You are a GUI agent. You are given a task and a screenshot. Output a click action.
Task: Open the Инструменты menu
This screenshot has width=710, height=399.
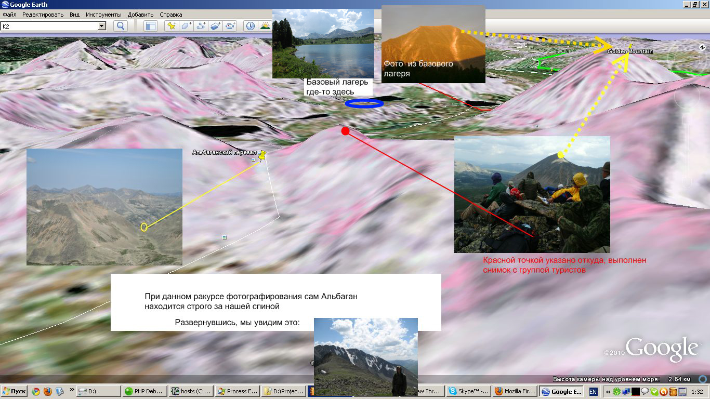tap(103, 15)
